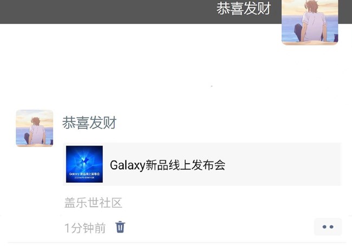
Task: Open the profile avatar in the cover header
Action: tap(310, 22)
